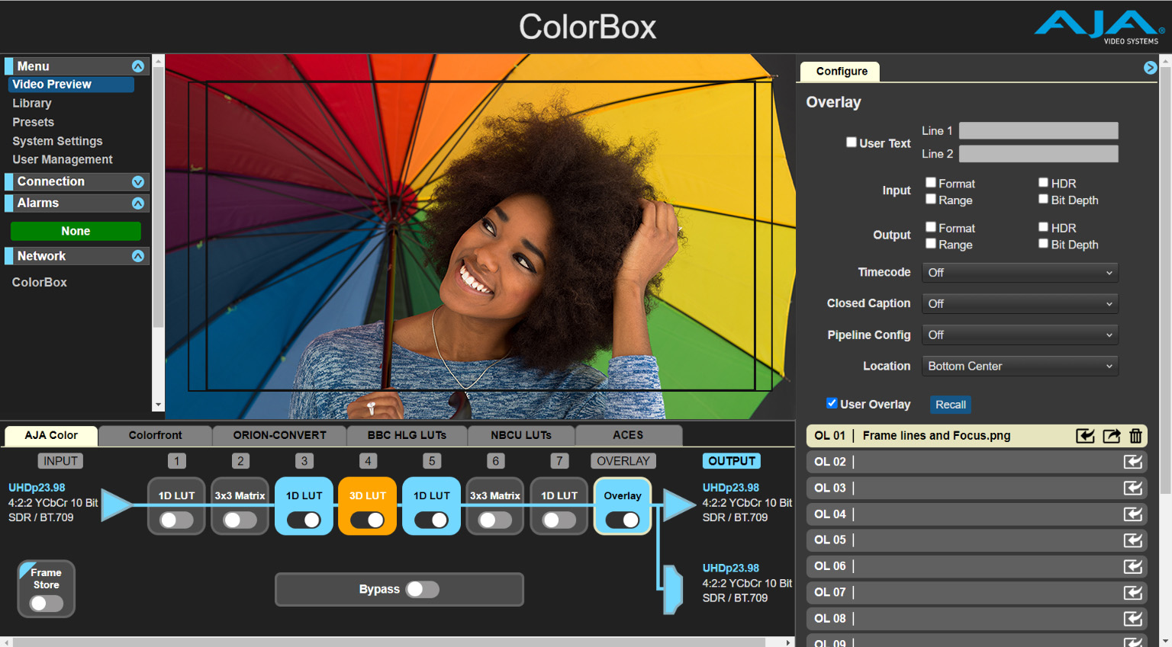Click the Recall button
Image resolution: width=1172 pixels, height=647 pixels.
coord(950,404)
